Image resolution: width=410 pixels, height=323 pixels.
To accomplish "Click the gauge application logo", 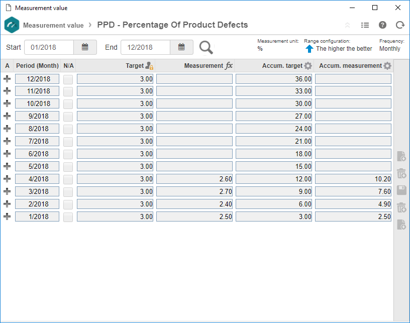I will click(x=12, y=25).
